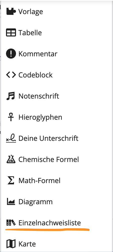Click the sigma Math-Formel icon
Image resolution: width=113 pixels, height=252 pixels.
pyautogui.click(x=11, y=181)
